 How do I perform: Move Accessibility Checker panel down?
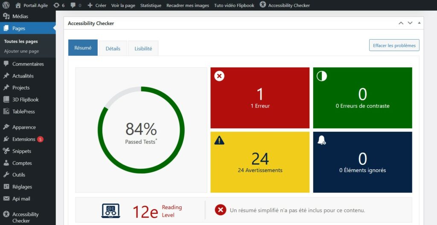coord(410,23)
